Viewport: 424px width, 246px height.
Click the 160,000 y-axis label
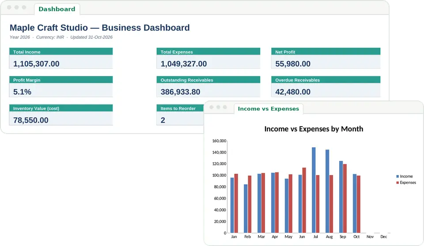tap(219, 141)
